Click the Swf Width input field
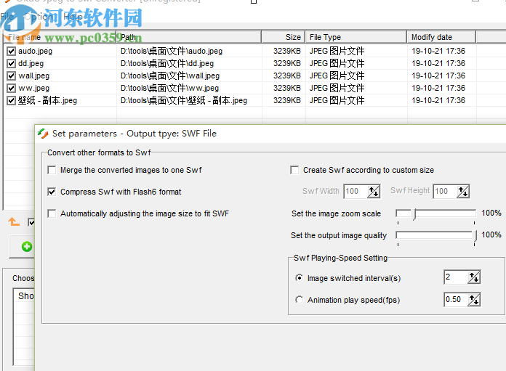Screen dimensions: 506x371 pos(356,192)
